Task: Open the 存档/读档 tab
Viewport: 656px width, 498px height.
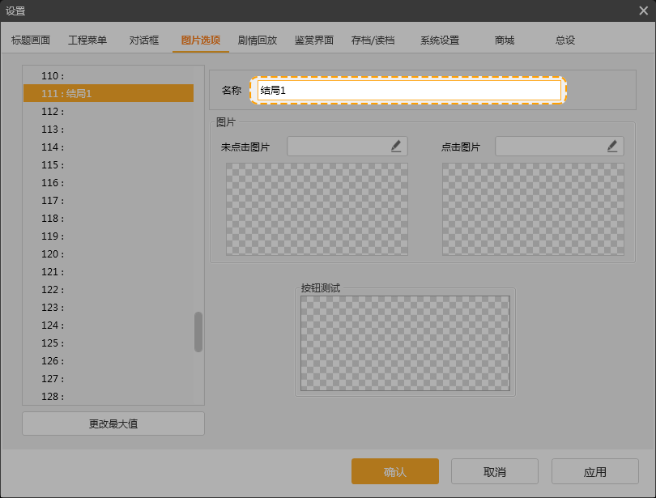Action: pyautogui.click(x=374, y=39)
